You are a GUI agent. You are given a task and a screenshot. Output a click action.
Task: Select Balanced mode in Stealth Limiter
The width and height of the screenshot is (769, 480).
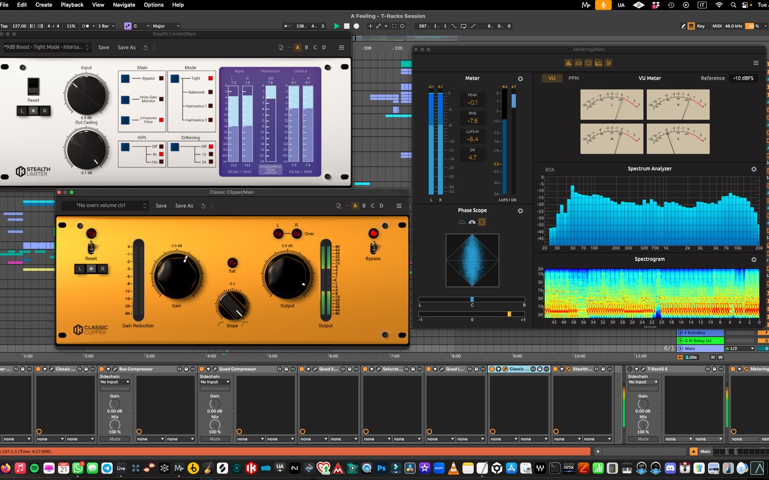[211, 92]
